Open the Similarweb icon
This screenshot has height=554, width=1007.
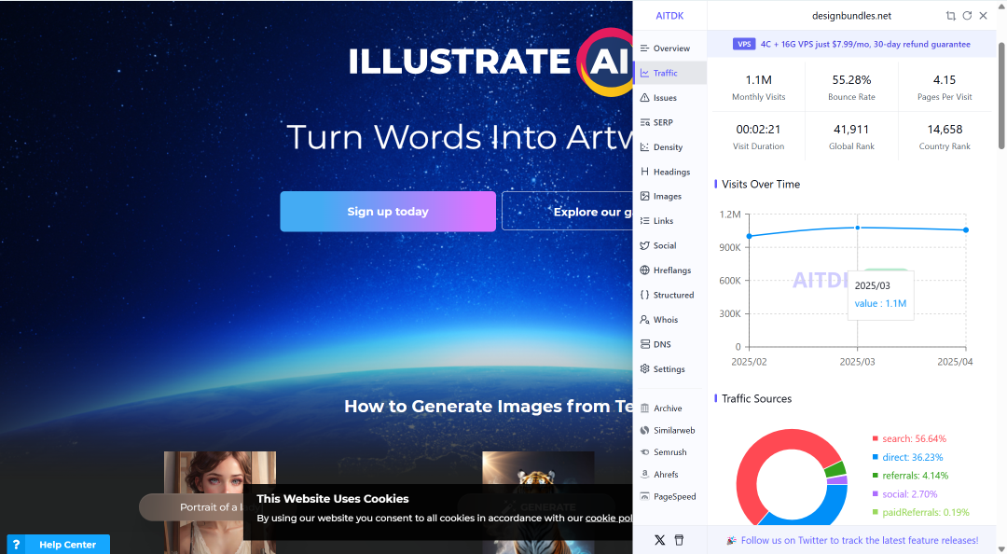[x=644, y=431]
